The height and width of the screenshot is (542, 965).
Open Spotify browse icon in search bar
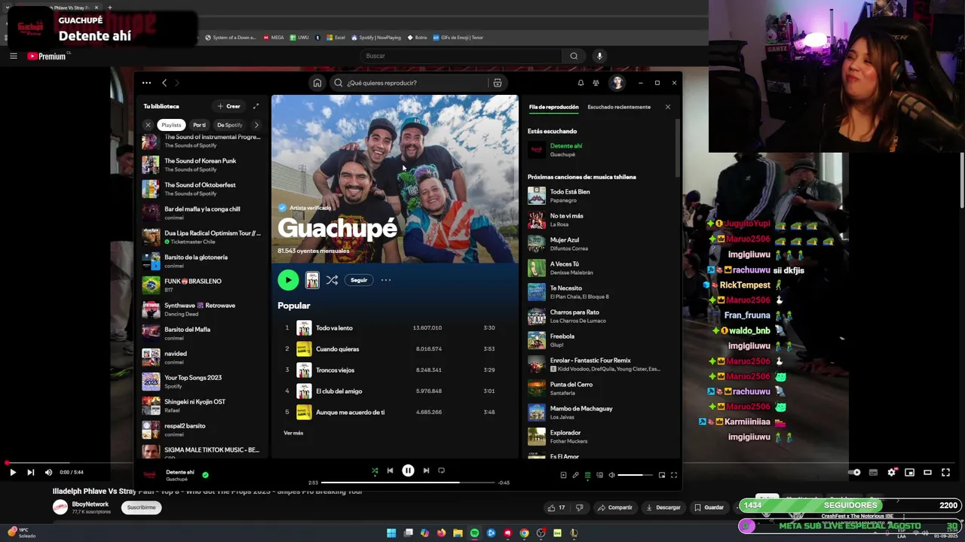(497, 83)
